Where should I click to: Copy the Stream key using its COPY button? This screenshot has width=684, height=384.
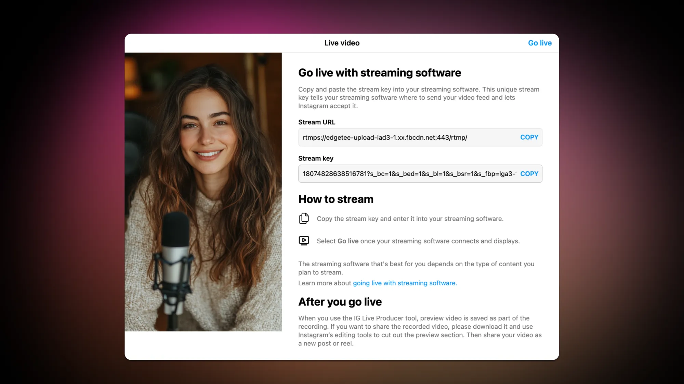(529, 174)
